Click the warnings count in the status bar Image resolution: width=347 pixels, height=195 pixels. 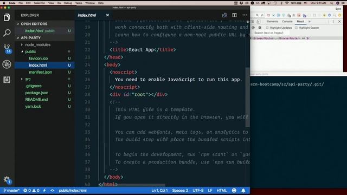(x=36, y=190)
